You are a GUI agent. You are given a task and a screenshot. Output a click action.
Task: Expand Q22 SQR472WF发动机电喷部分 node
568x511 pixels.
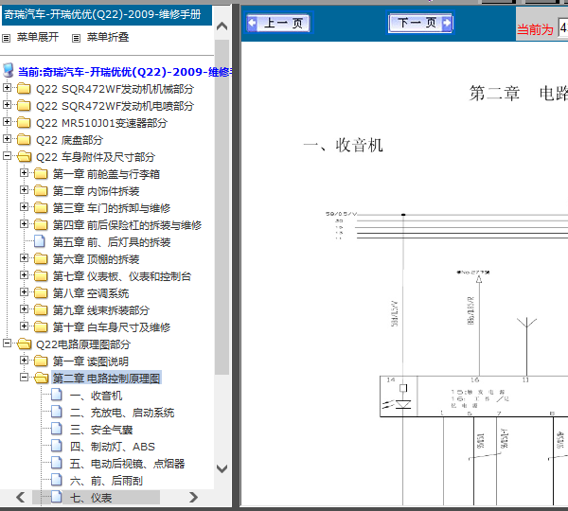pos(7,104)
